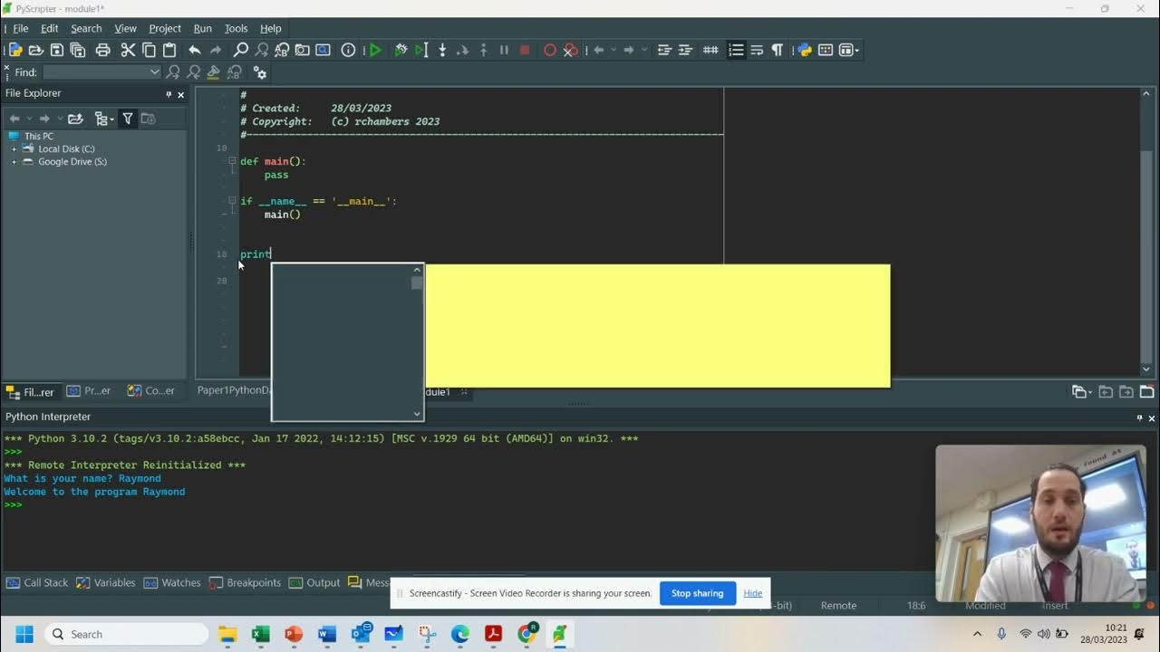Open the Search menu
1160x652 pixels.
(86, 28)
